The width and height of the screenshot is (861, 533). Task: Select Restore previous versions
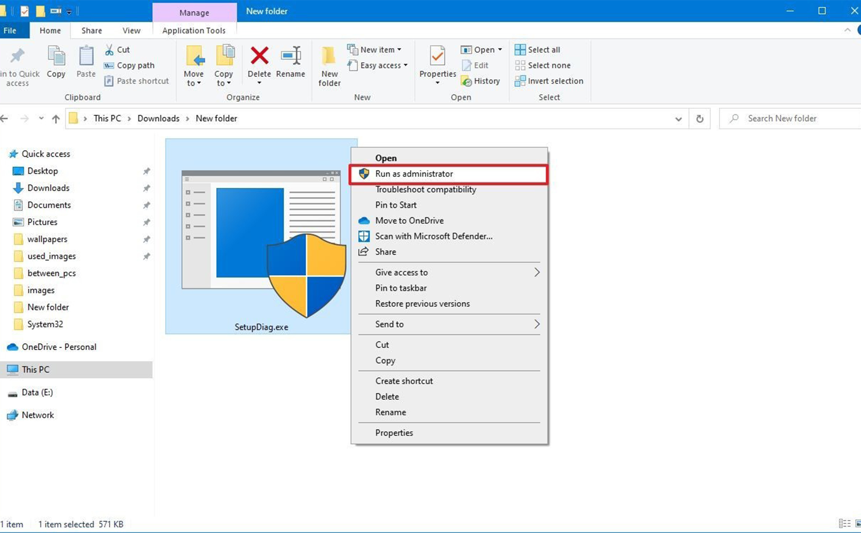pos(422,303)
